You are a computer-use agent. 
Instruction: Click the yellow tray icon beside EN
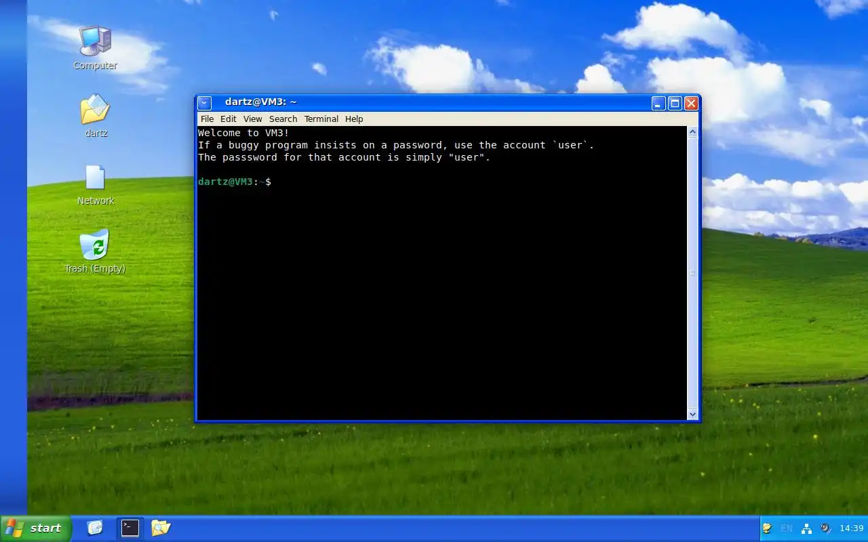pos(767,528)
